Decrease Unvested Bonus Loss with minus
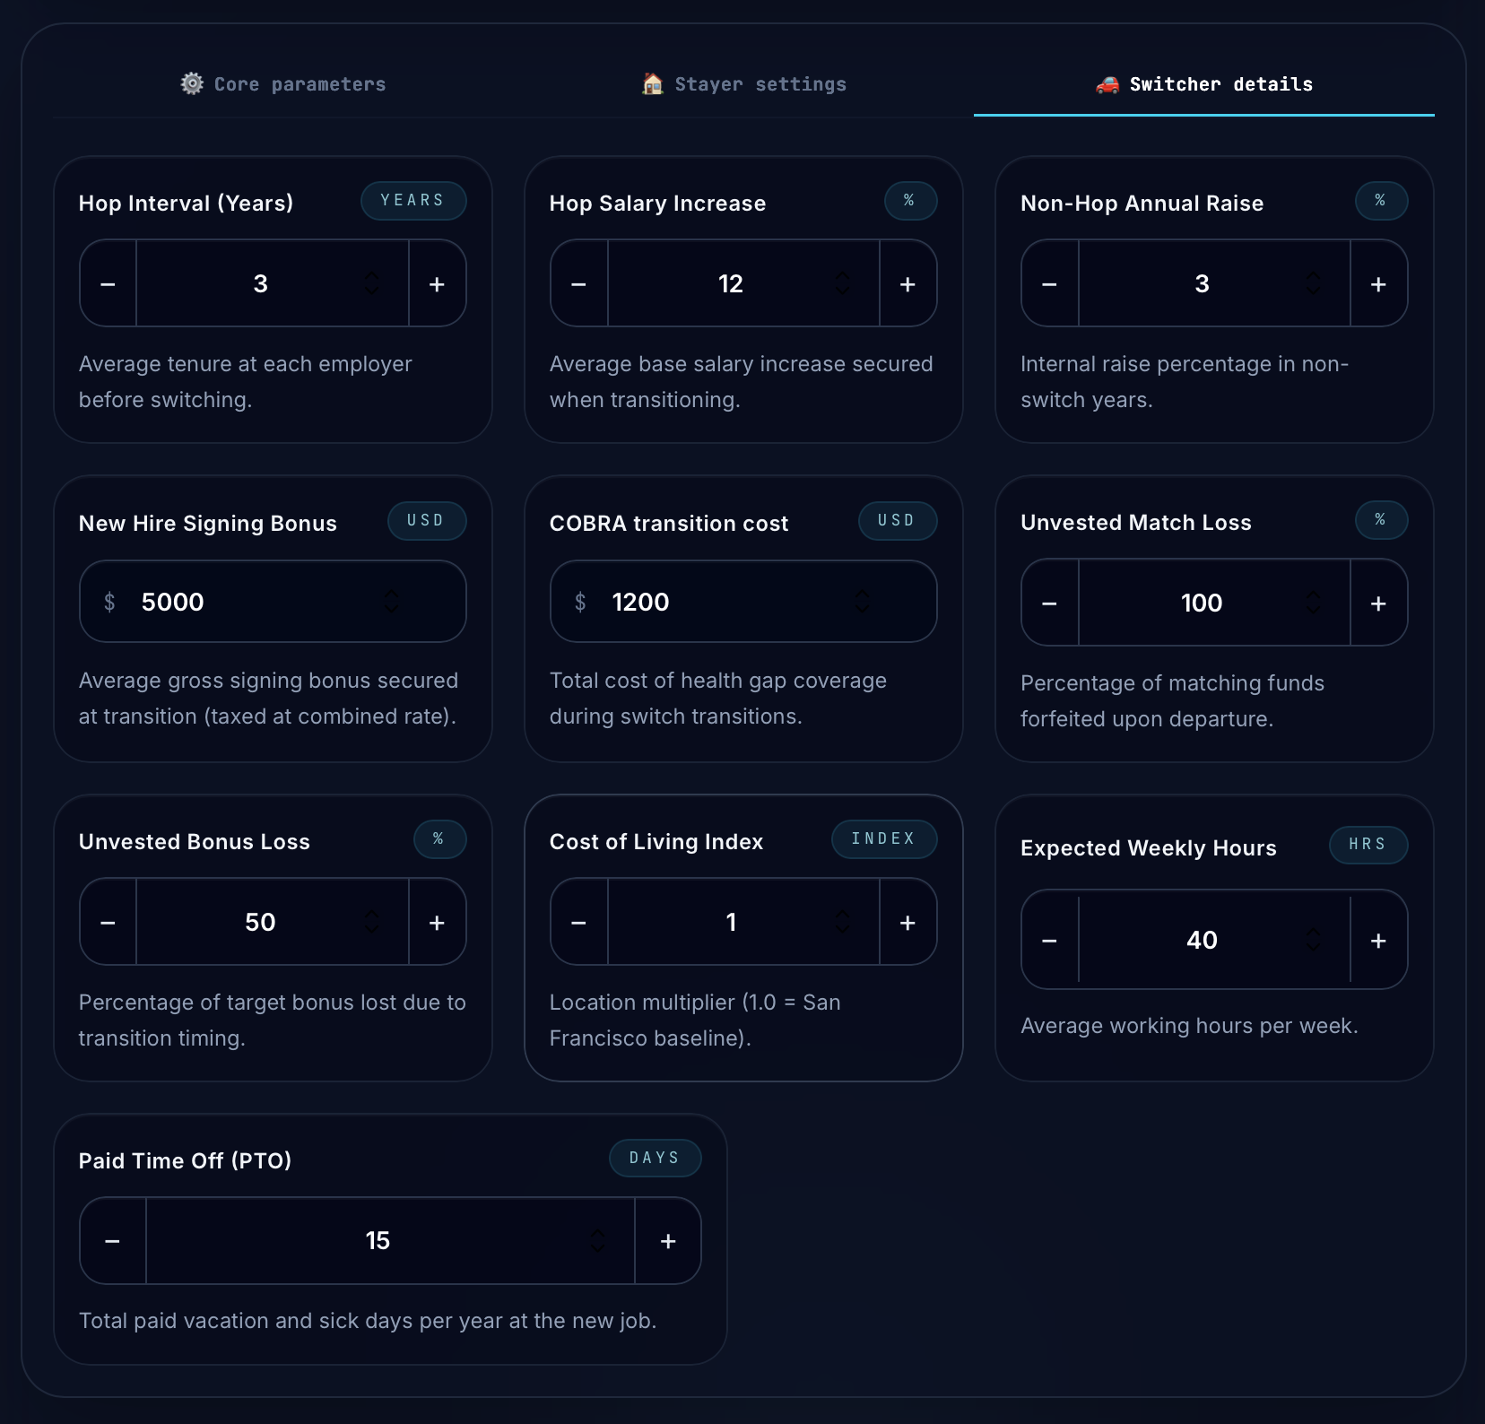This screenshot has width=1485, height=1424. point(109,923)
